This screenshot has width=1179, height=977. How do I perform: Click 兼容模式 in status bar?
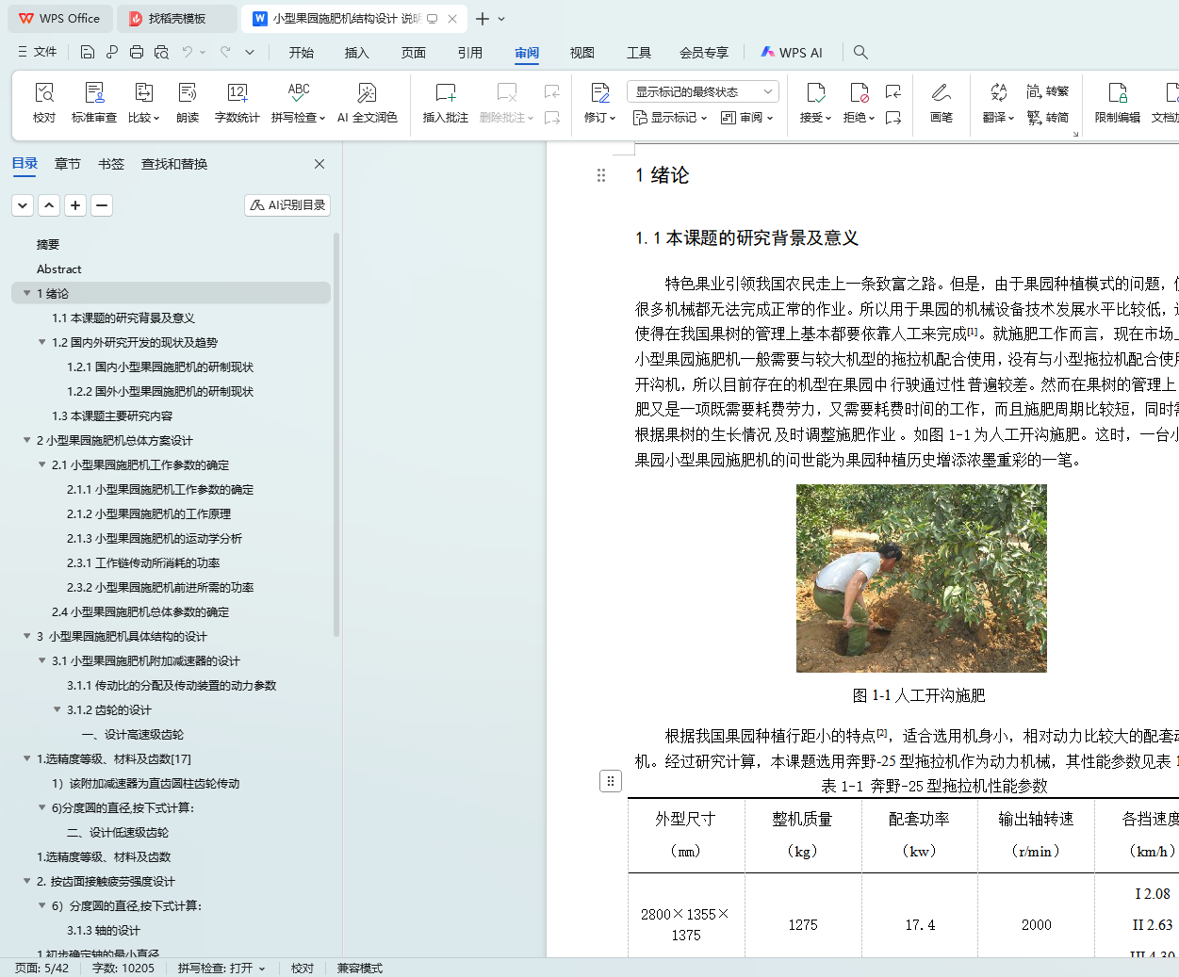360,968
